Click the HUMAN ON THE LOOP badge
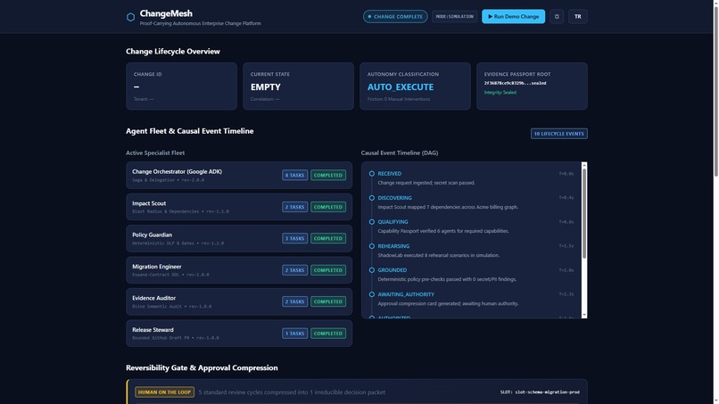The image size is (719, 404). pos(164,392)
